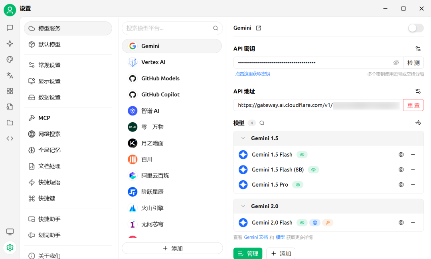This screenshot has width=431, height=259.
Task: Remove the Gemini 1.5 Flash model
Action: [x=413, y=155]
